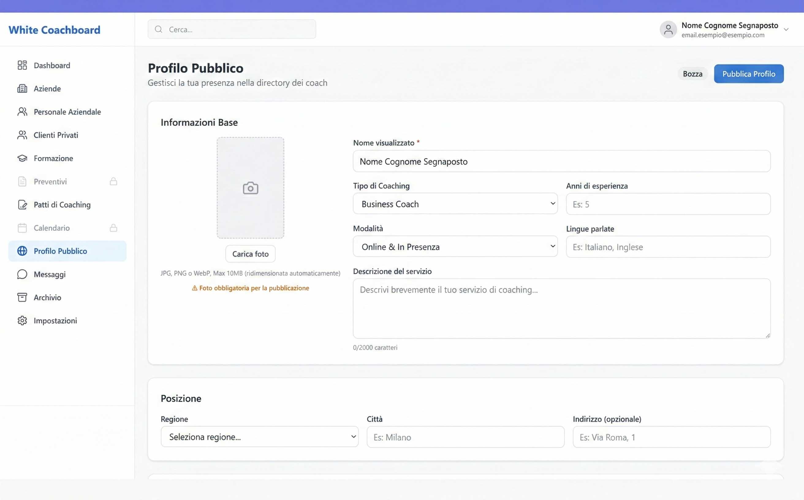The image size is (804, 500).
Task: Open the Aziende sidebar section
Action: pos(67,88)
